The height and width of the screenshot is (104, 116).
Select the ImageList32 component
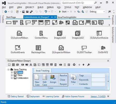pos(78,35)
